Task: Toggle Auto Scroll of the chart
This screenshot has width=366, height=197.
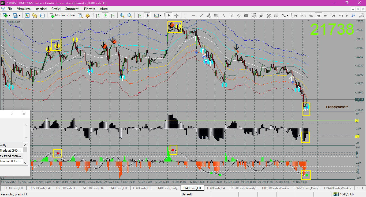Action: click(140, 15)
